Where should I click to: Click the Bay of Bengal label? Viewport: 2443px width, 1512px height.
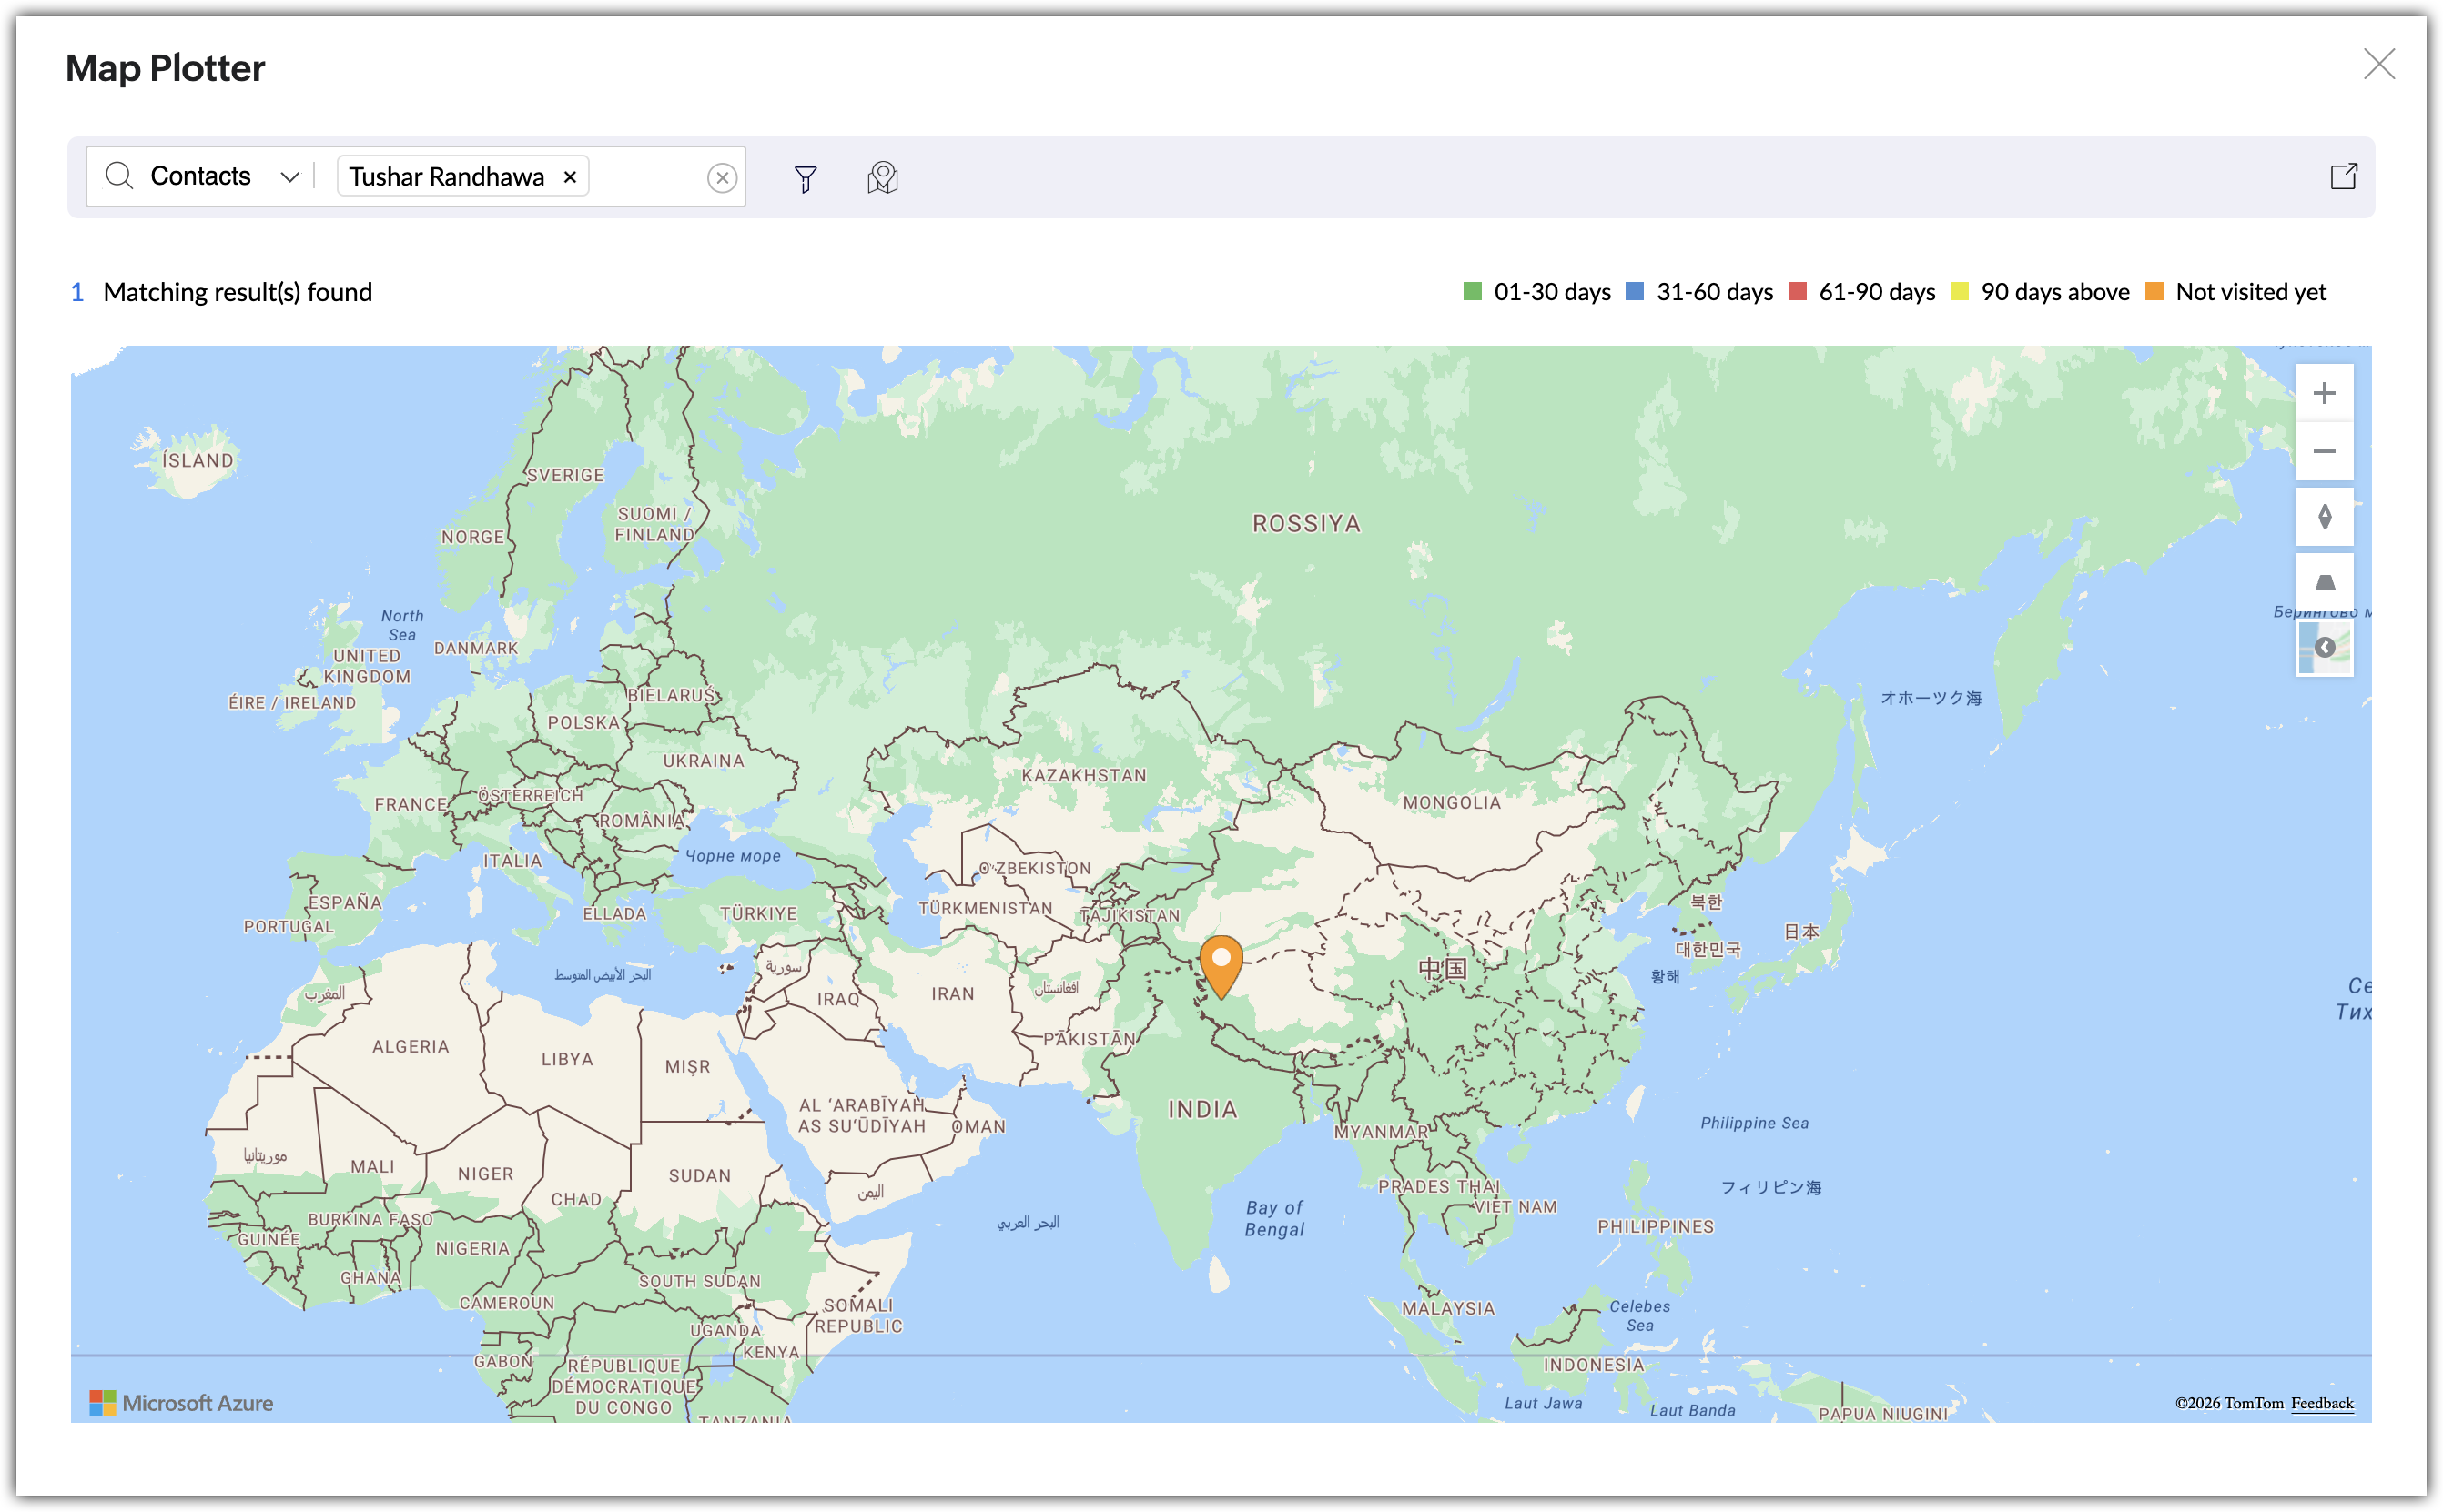click(x=1274, y=1218)
